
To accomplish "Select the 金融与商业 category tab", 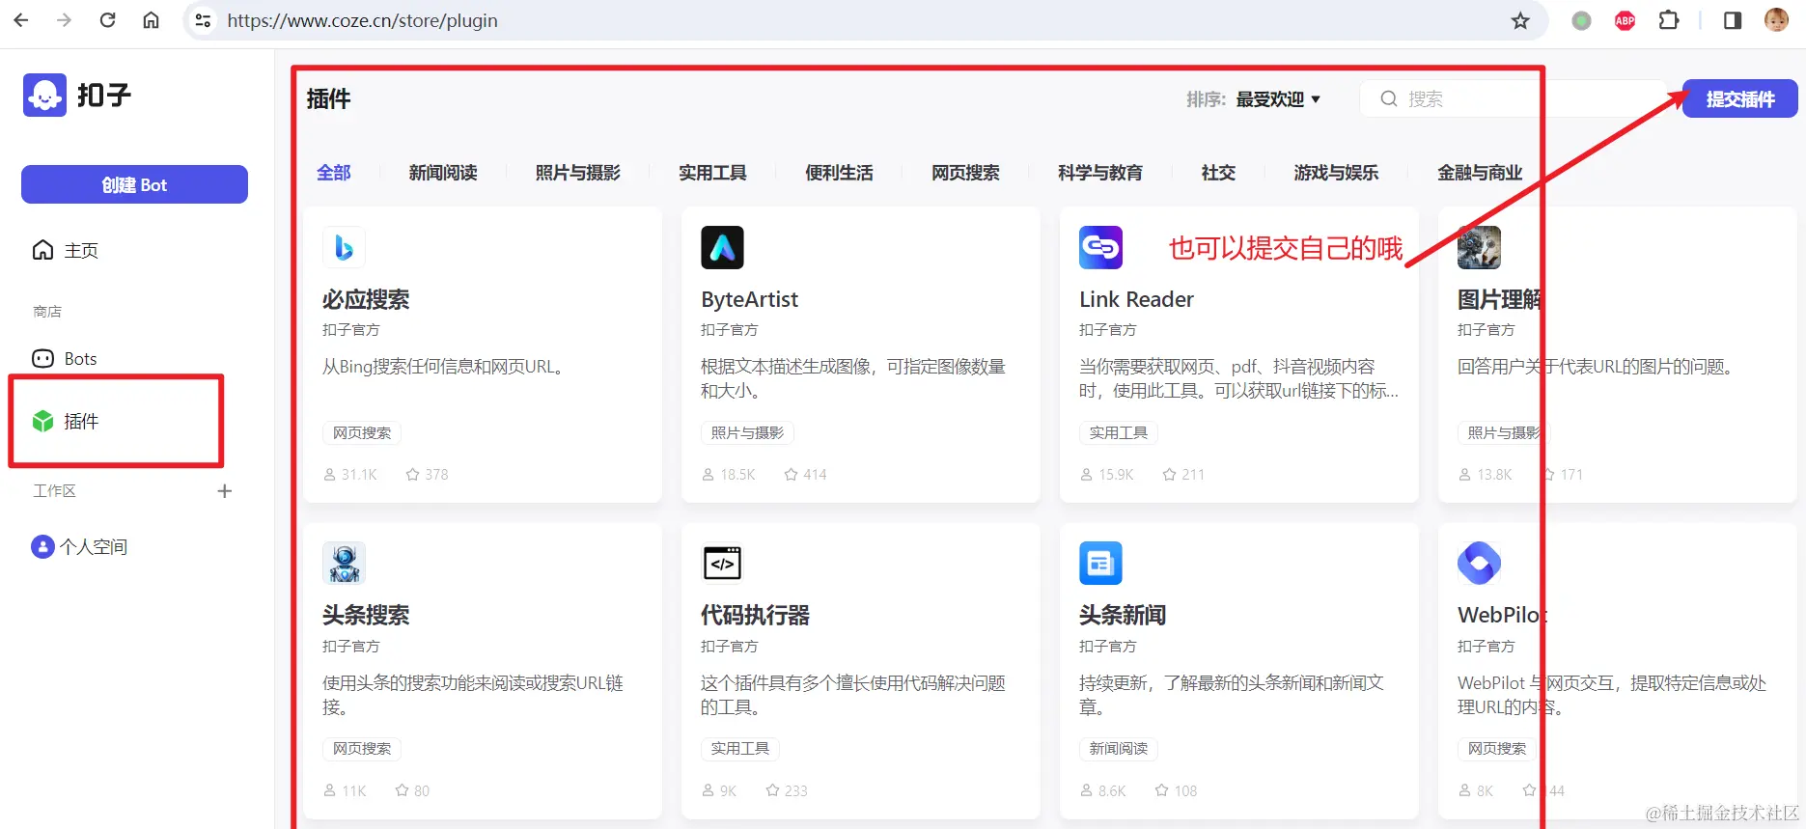I will point(1480,173).
